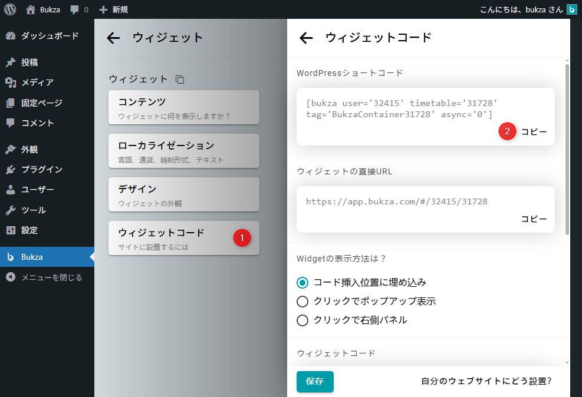Image resolution: width=582 pixels, height=397 pixels.
Task: Open 固定ページ in the sidebar
Action: click(47, 102)
